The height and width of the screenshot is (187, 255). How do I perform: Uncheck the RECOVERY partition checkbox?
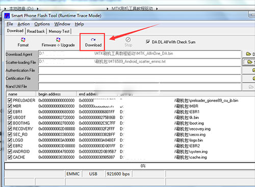click(x=10, y=129)
